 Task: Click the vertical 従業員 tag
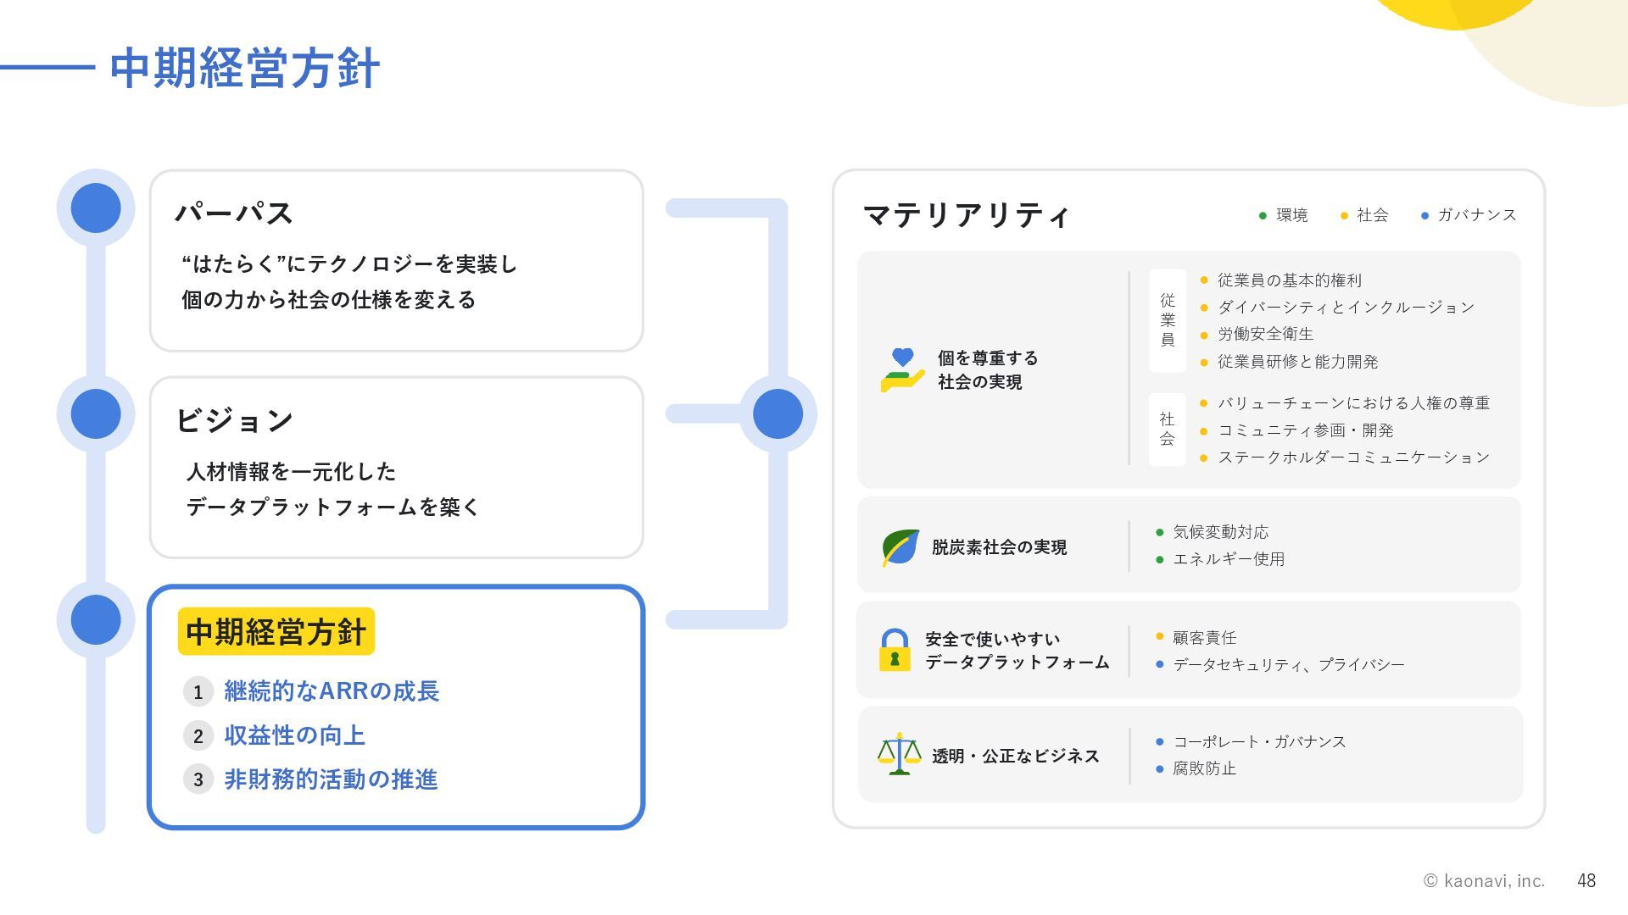1168,320
